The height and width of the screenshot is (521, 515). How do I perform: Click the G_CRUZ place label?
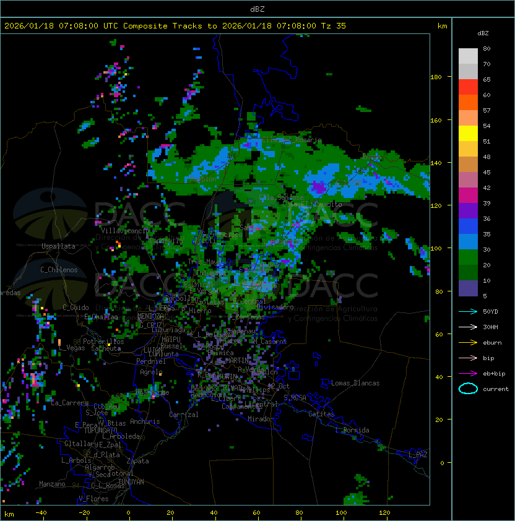click(x=150, y=325)
